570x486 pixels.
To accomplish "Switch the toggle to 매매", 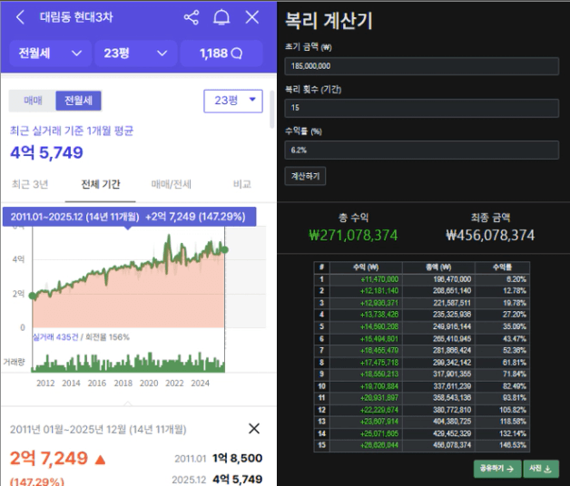I will click(x=33, y=101).
